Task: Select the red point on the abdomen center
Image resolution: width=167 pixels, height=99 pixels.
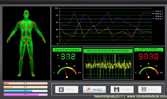Action: [26, 32]
